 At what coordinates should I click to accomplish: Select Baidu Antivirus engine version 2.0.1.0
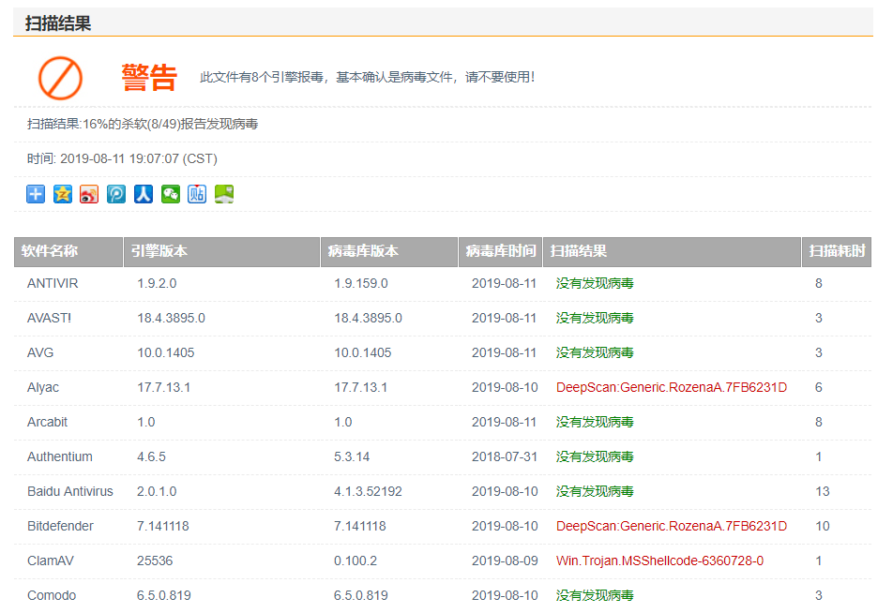tap(157, 492)
